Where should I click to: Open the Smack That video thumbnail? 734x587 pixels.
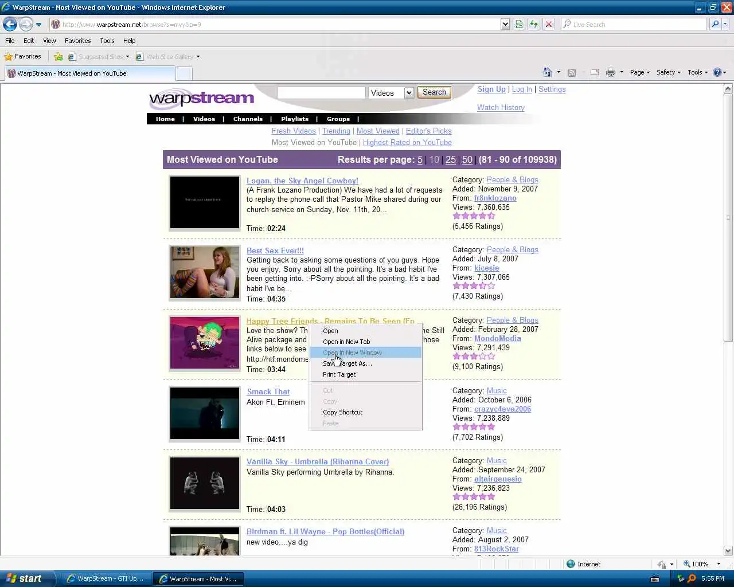tap(205, 413)
